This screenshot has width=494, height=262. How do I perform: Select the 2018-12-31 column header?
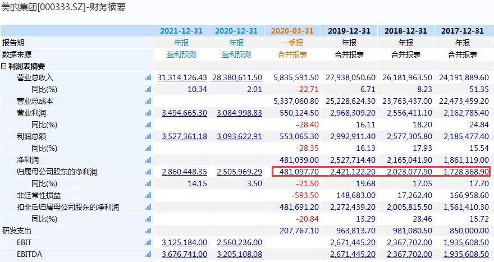[x=406, y=31]
